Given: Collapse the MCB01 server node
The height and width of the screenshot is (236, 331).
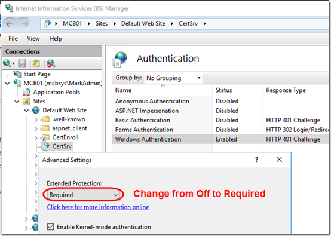Looking at the screenshot, I should [x=7, y=84].
